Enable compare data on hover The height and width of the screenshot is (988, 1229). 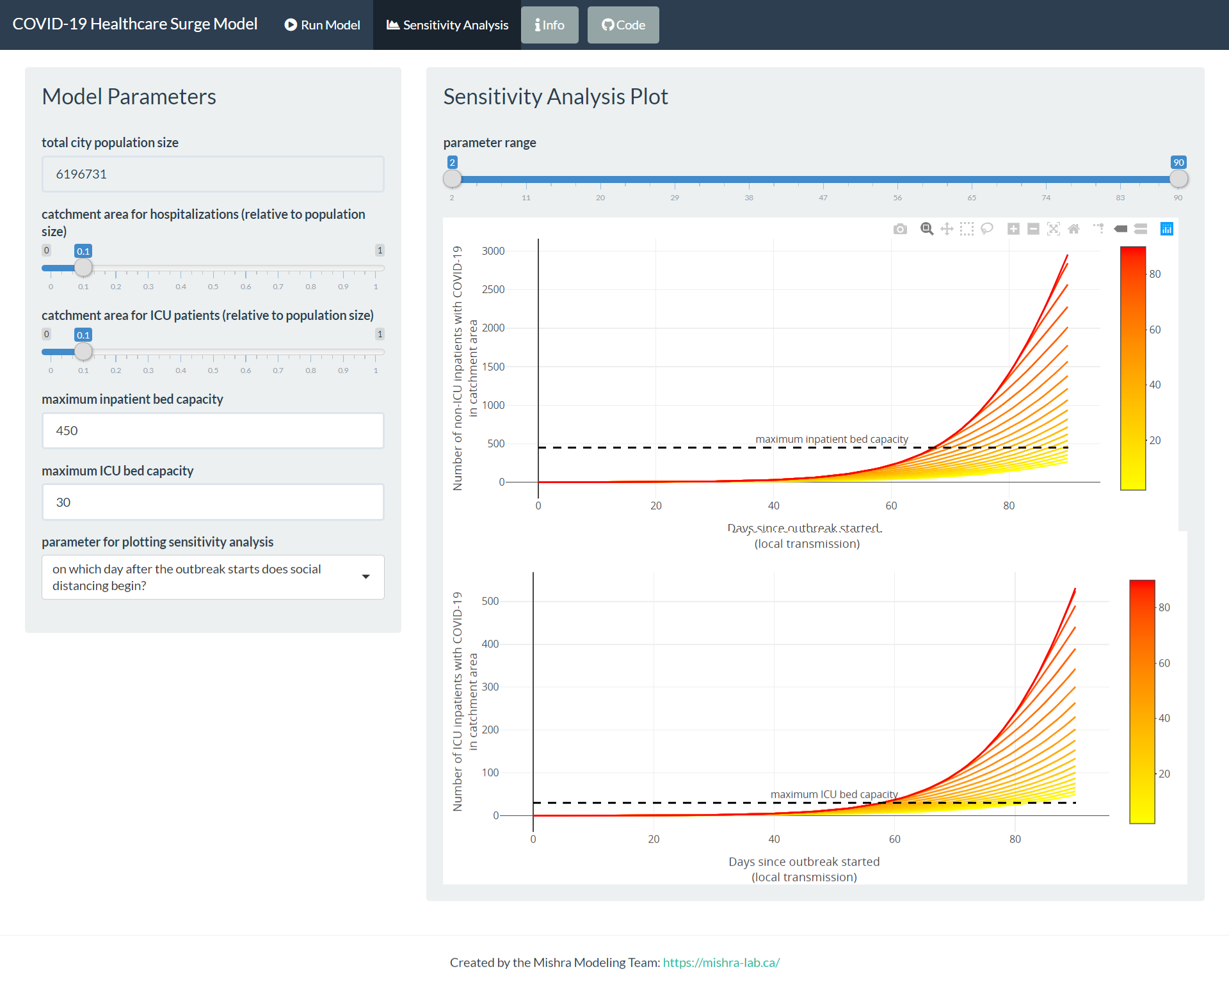[x=1141, y=229]
